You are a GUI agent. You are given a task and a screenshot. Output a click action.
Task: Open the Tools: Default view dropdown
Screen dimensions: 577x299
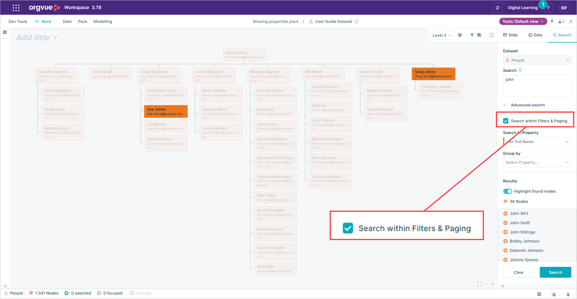click(x=523, y=21)
